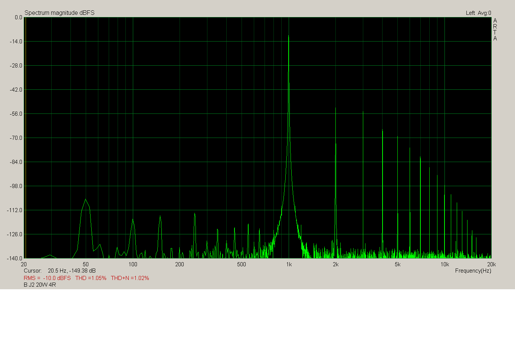Click the 200 Hz axis label
515x356 pixels.
[x=180, y=264]
